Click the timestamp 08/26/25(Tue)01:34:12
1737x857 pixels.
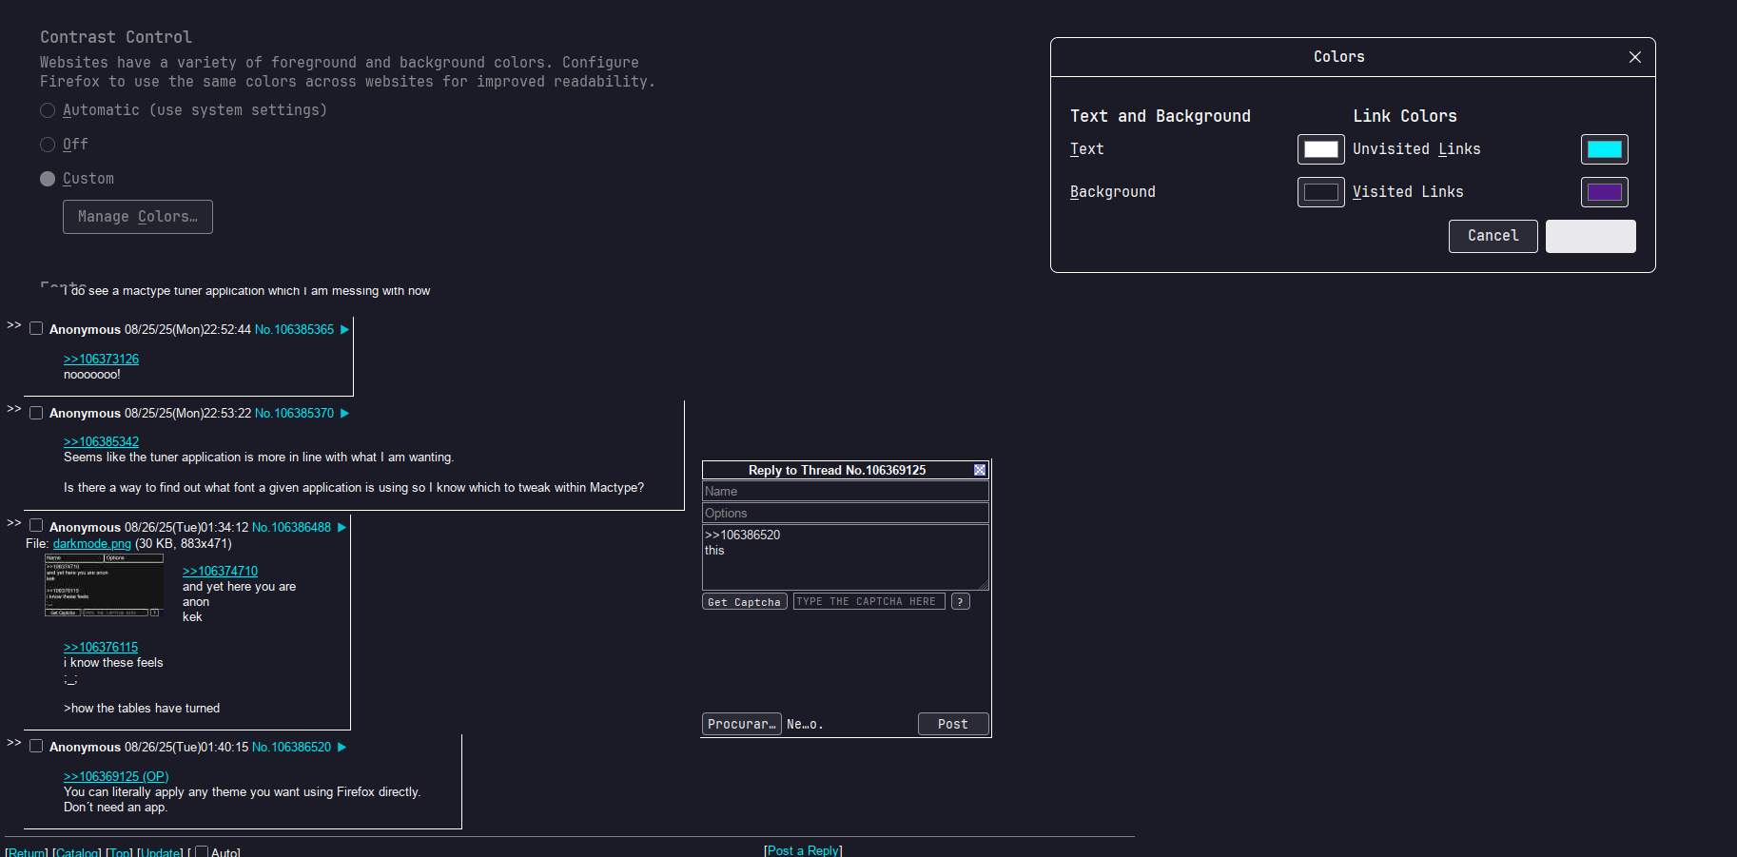186,527
